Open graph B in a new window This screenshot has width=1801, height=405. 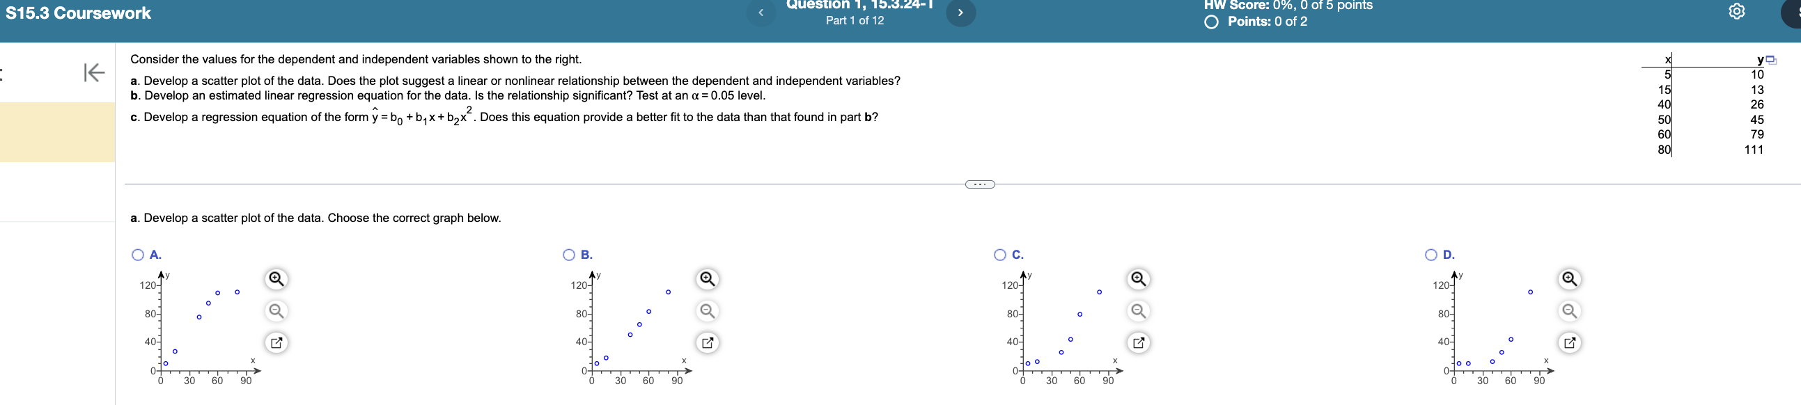(x=708, y=343)
